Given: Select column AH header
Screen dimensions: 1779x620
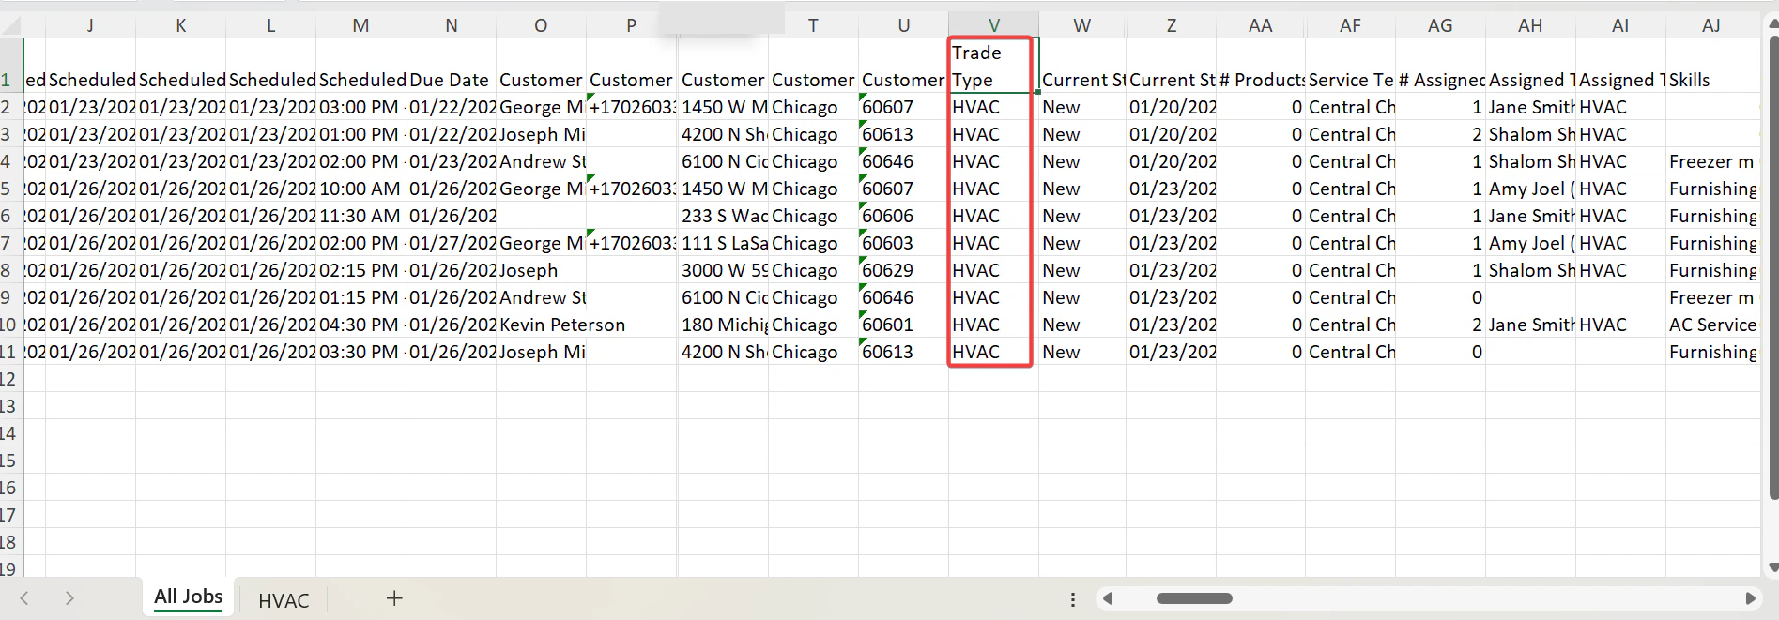Looking at the screenshot, I should (x=1530, y=25).
